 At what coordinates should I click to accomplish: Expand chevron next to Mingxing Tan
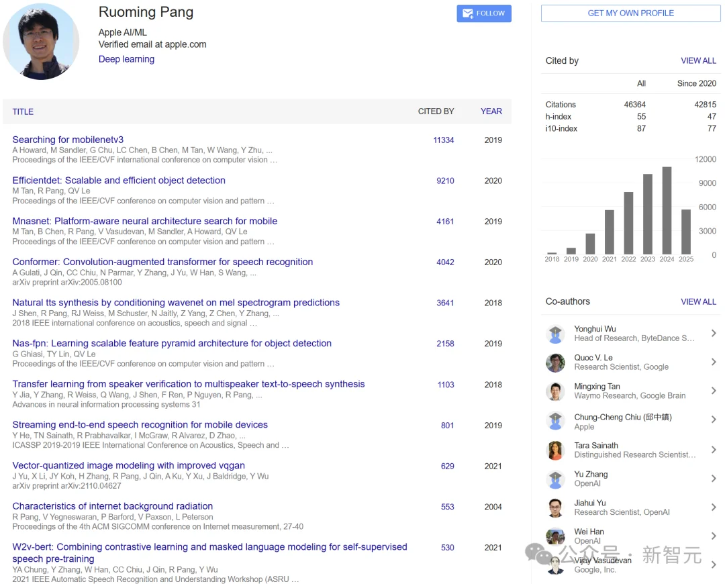click(713, 391)
